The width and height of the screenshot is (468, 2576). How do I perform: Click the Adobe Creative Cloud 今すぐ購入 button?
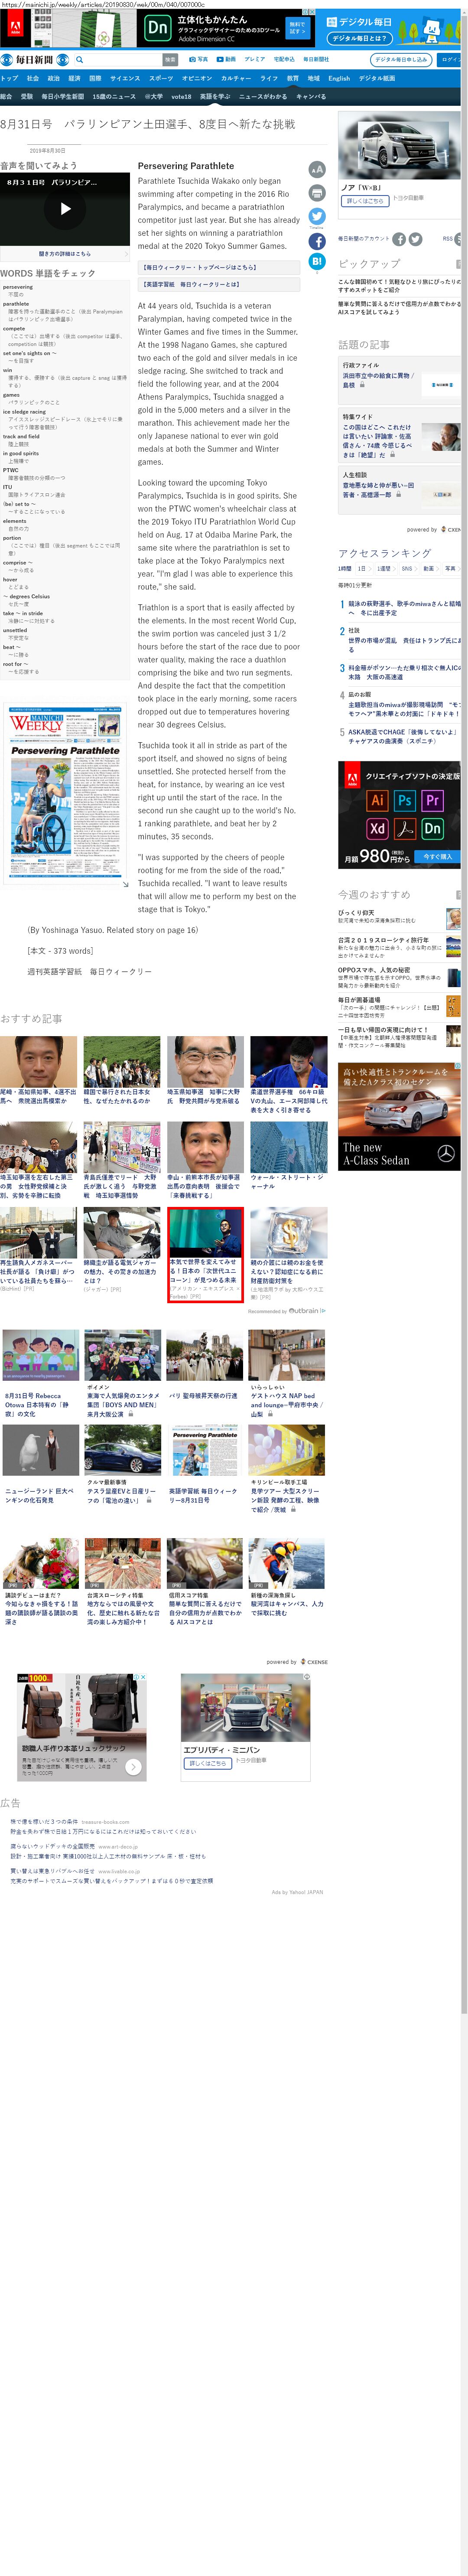[437, 856]
